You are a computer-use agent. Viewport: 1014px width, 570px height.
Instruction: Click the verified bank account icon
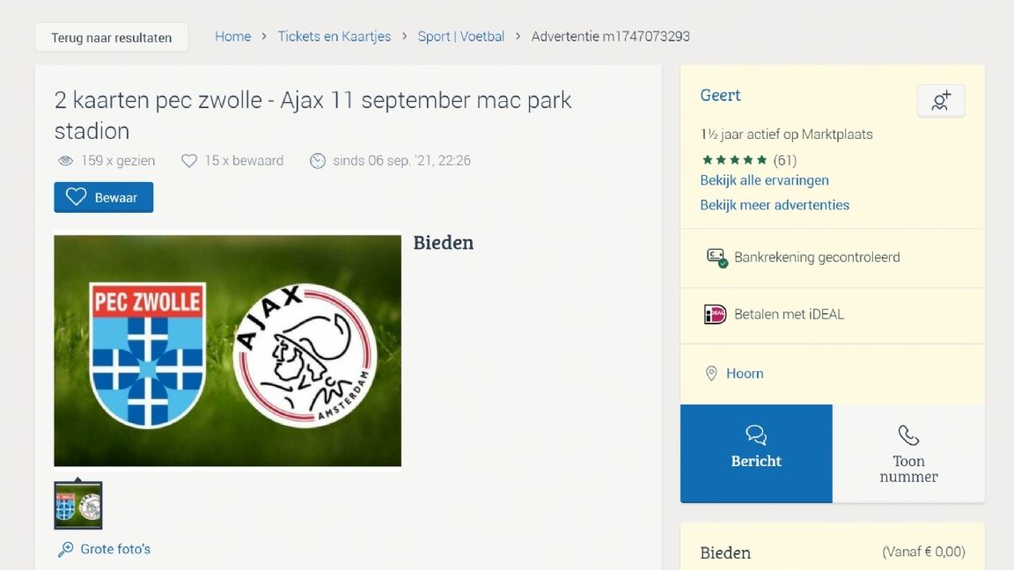coord(716,258)
